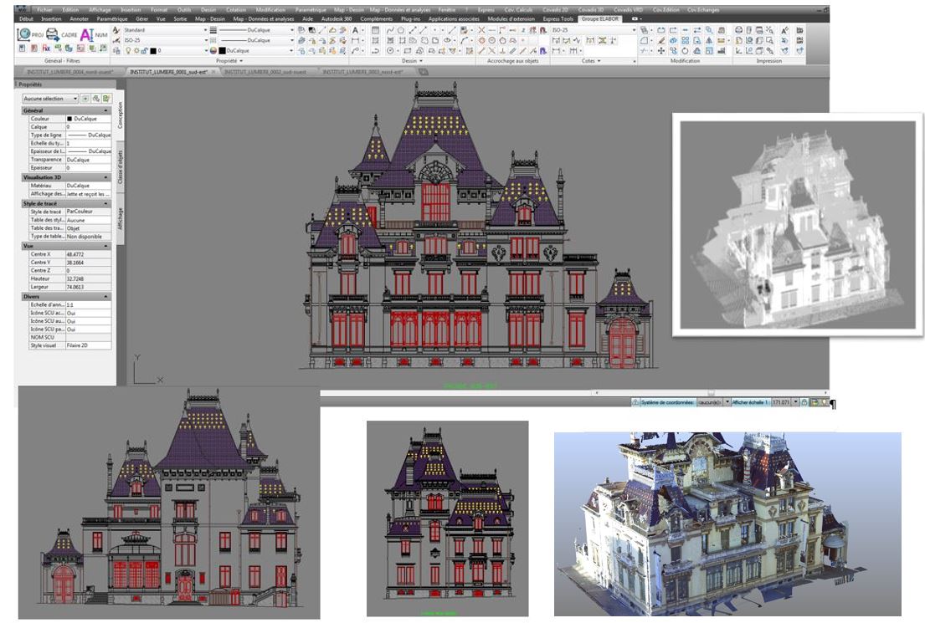This screenshot has width=925, height=623.
Task: Collapse the Vue properties section
Action: 105,246
